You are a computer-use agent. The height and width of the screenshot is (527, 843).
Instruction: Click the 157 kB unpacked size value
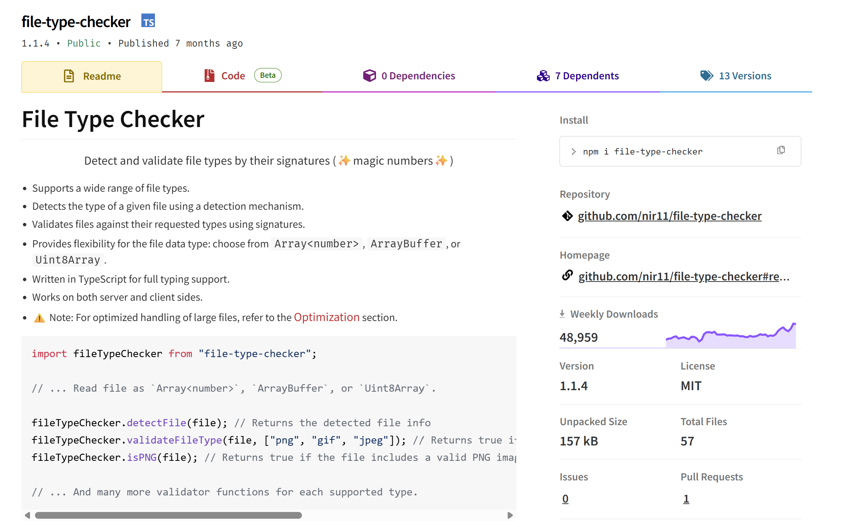(579, 441)
